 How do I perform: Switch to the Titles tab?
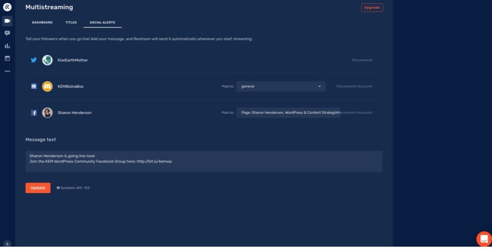click(x=71, y=23)
